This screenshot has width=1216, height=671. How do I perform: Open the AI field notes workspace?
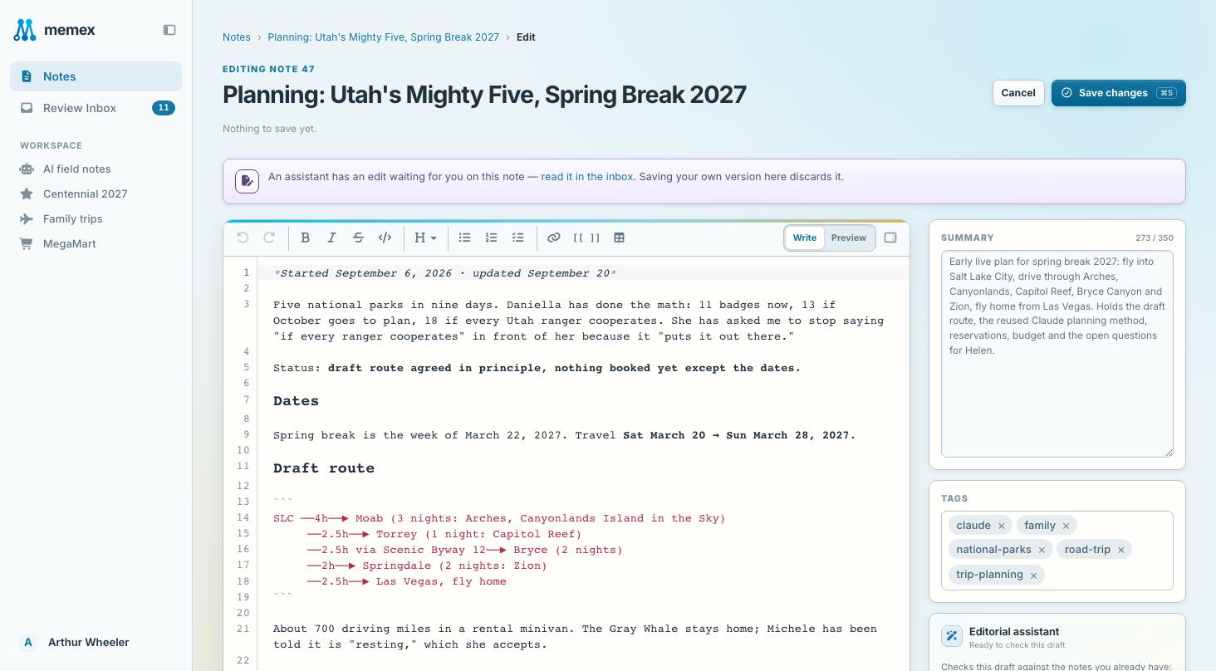tap(96, 169)
